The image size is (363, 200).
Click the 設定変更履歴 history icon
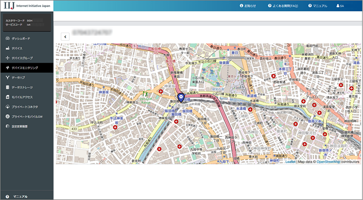[x=8, y=126]
